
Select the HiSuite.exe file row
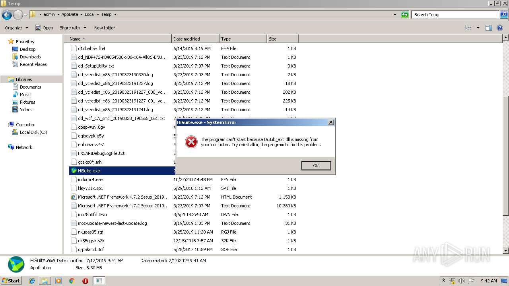tap(123, 171)
